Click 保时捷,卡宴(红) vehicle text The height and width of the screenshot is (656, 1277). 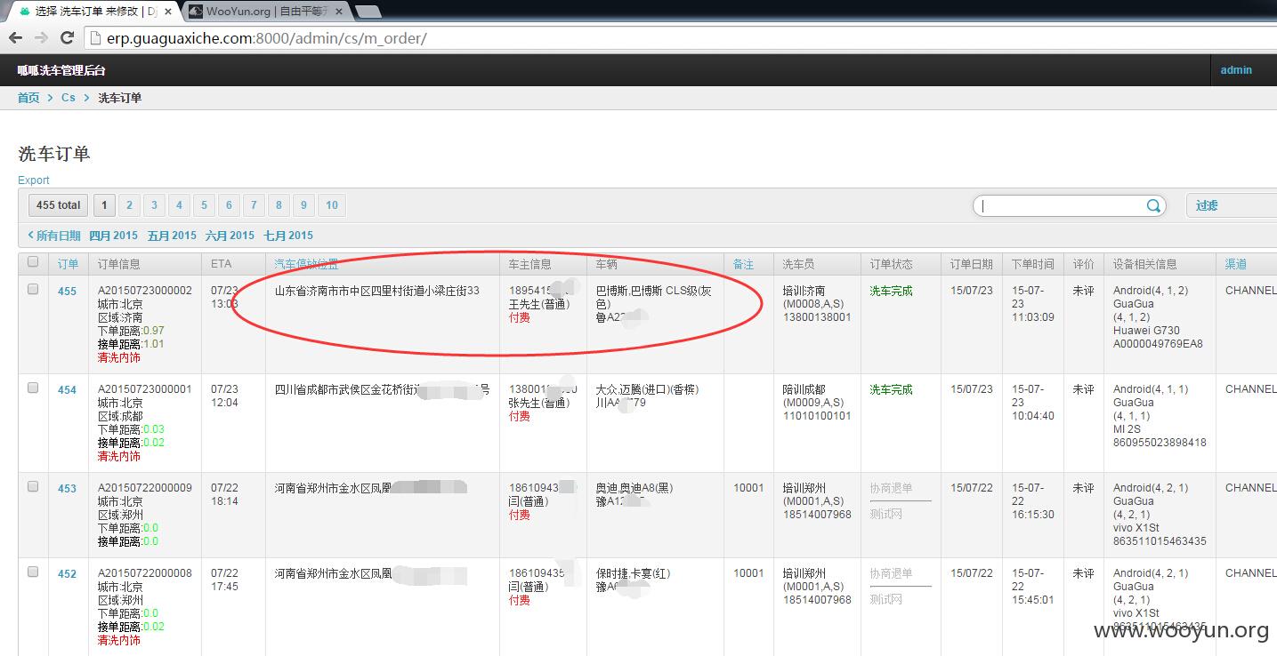coord(634,573)
